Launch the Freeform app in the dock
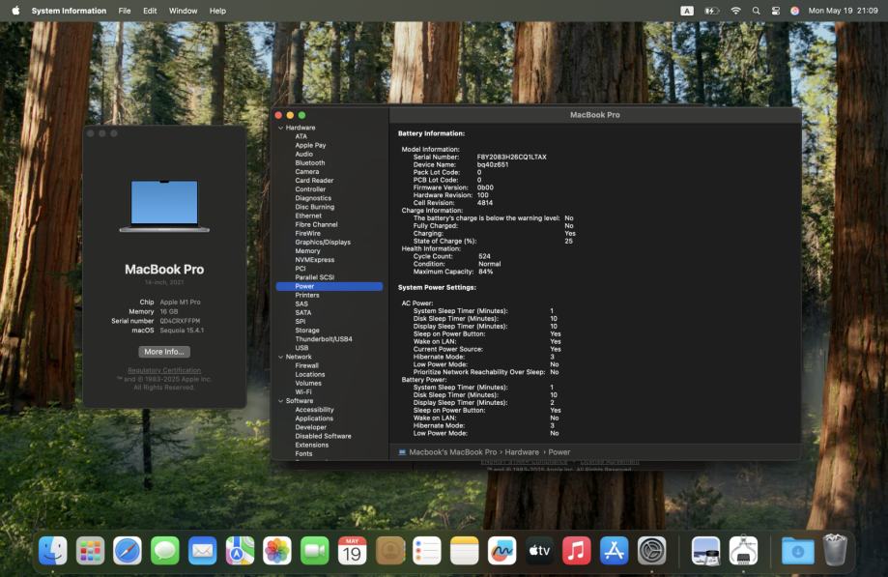888x577 pixels. pos(501,551)
